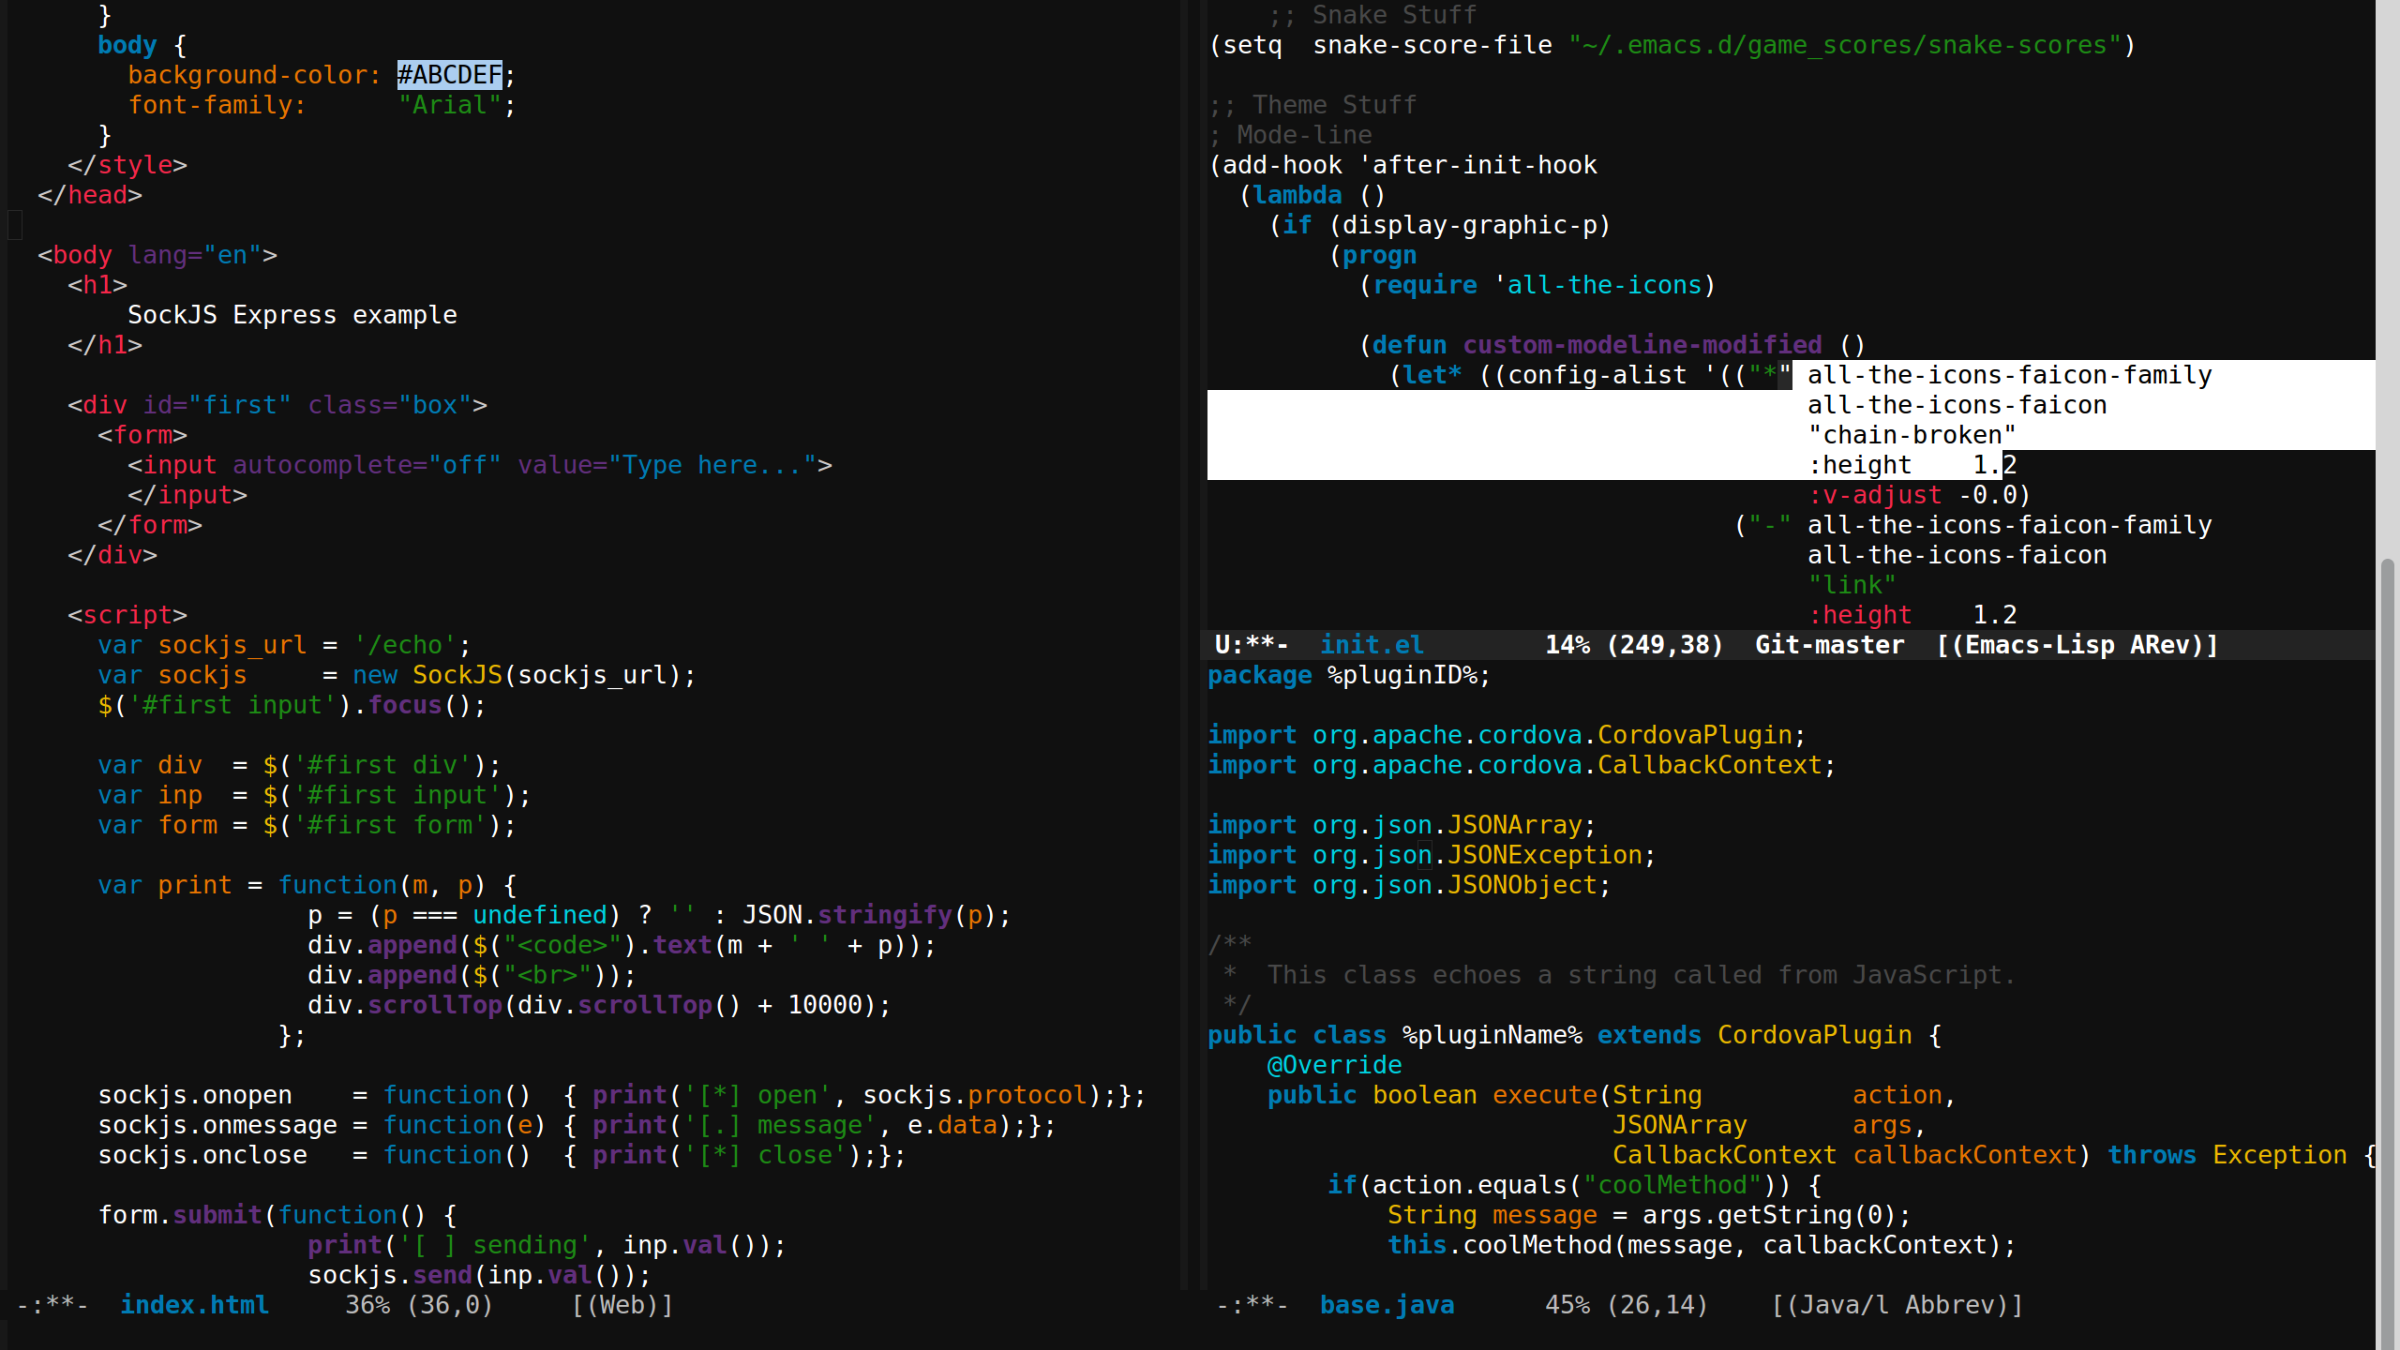The height and width of the screenshot is (1350, 2400).
Task: Click the autocomplete="off" attribute
Action: point(367,464)
